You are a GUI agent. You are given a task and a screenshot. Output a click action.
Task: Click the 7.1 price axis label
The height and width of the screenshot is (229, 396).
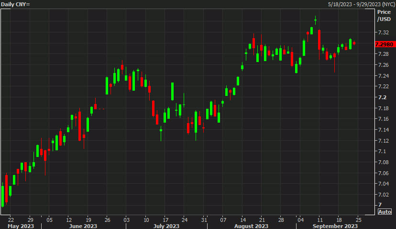(x=382, y=151)
